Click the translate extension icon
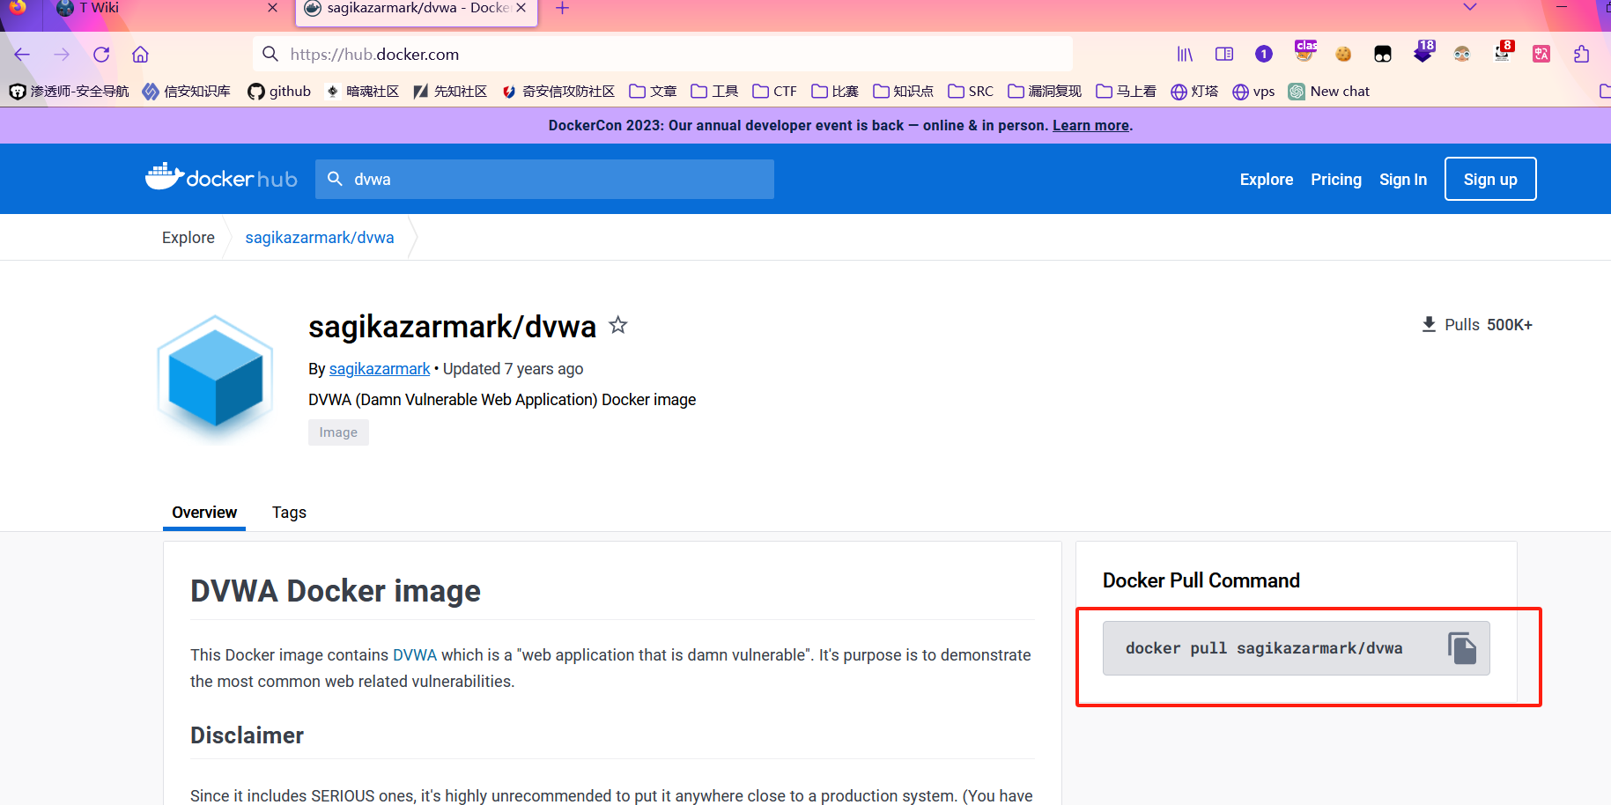Image resolution: width=1611 pixels, height=805 pixels. pyautogui.click(x=1541, y=55)
